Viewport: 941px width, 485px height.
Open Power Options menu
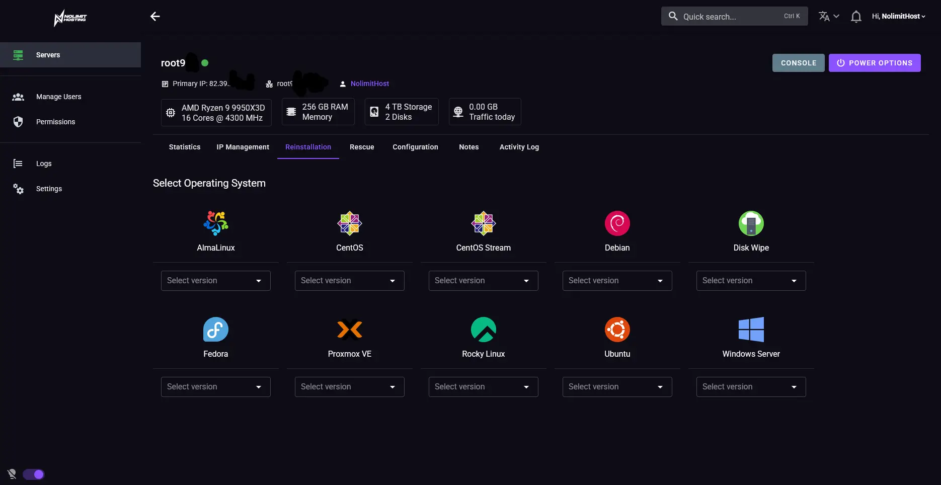[x=875, y=63]
